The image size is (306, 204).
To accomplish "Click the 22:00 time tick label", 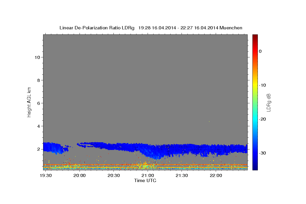I will (216, 176).
